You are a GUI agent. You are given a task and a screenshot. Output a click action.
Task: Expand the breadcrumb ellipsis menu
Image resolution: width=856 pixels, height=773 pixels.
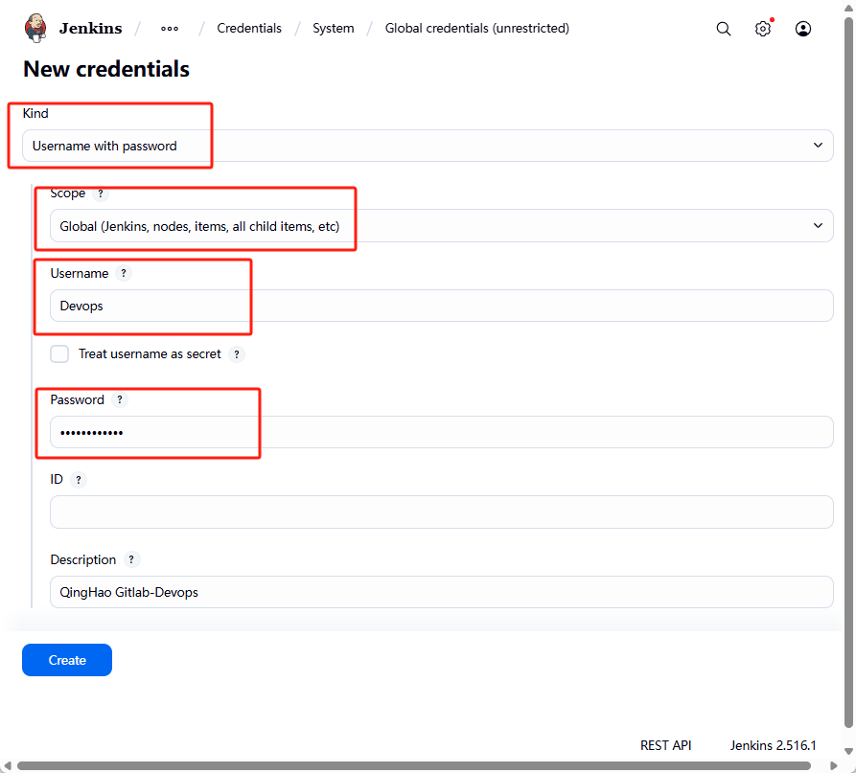(x=170, y=29)
